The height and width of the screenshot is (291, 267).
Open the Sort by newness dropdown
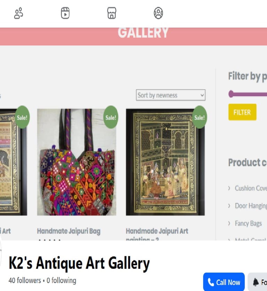point(171,95)
